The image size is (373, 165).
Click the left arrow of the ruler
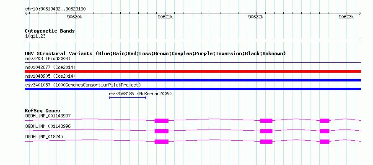click(x=26, y=13)
